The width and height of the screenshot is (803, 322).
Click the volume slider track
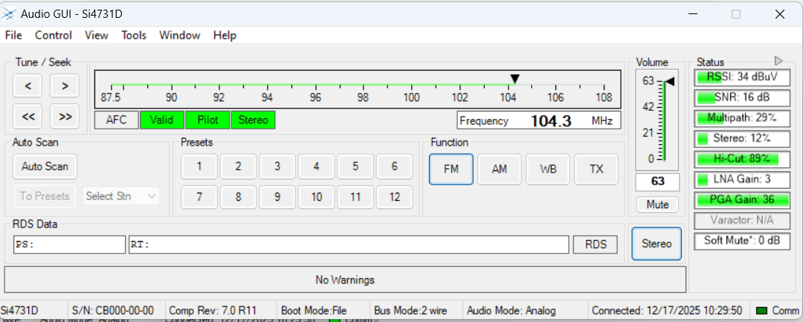coord(662,120)
